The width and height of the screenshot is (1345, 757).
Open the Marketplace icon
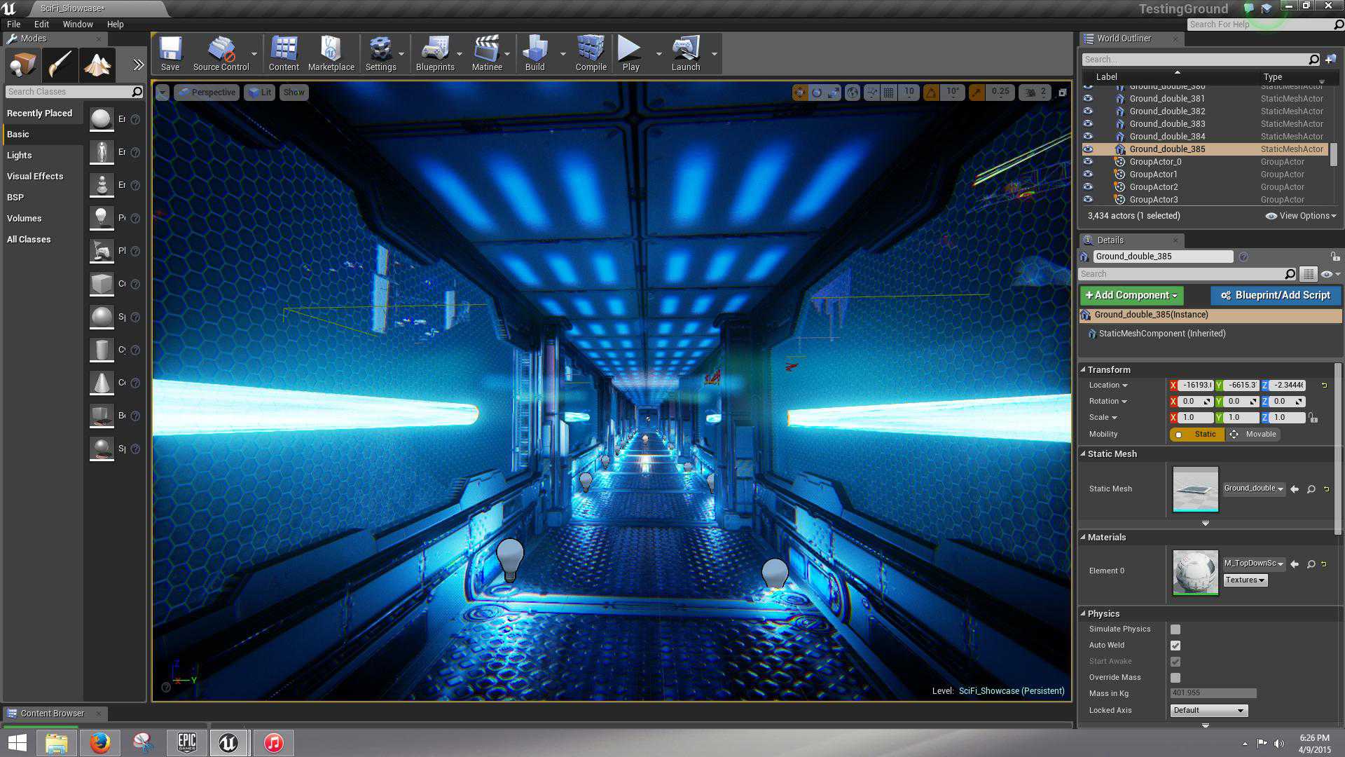tap(331, 53)
